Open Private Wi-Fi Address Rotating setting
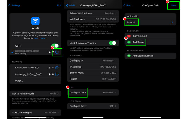186x119 pixels. 93,14
